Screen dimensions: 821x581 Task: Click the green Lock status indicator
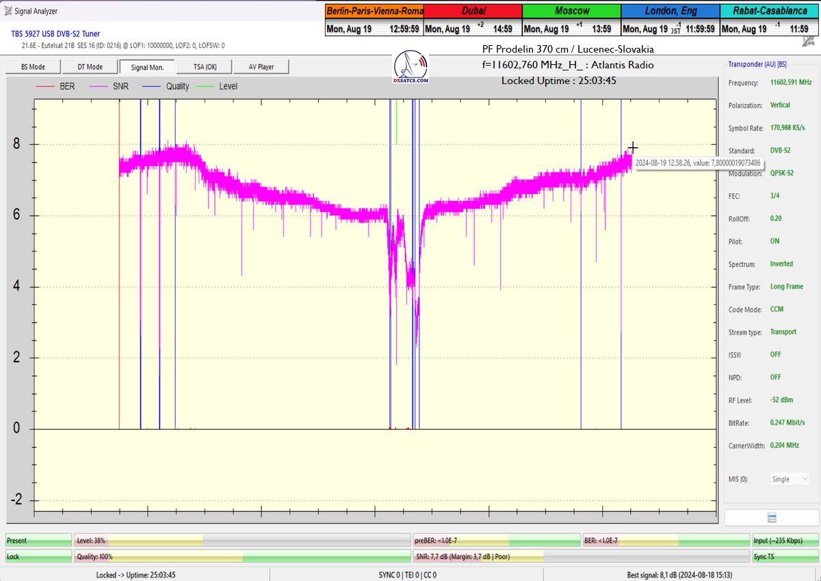click(x=38, y=556)
